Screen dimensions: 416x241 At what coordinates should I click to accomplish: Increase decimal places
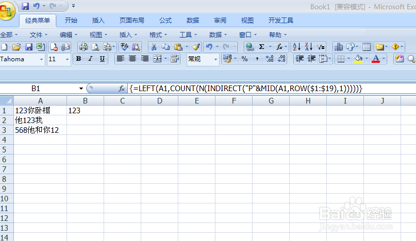coord(270,59)
